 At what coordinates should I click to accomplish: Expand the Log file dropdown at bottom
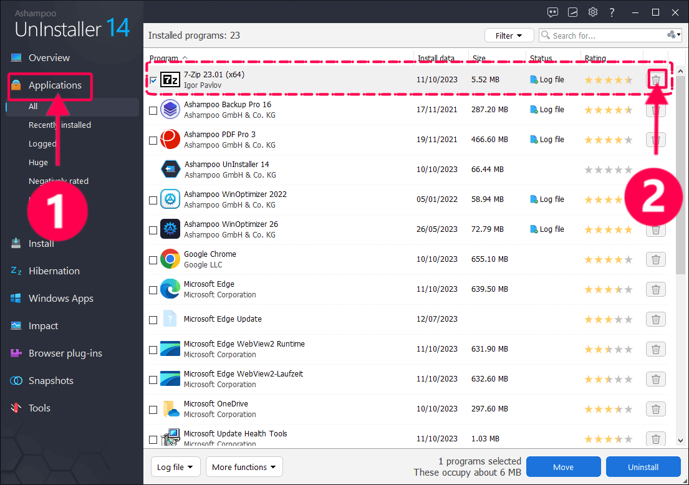point(175,467)
